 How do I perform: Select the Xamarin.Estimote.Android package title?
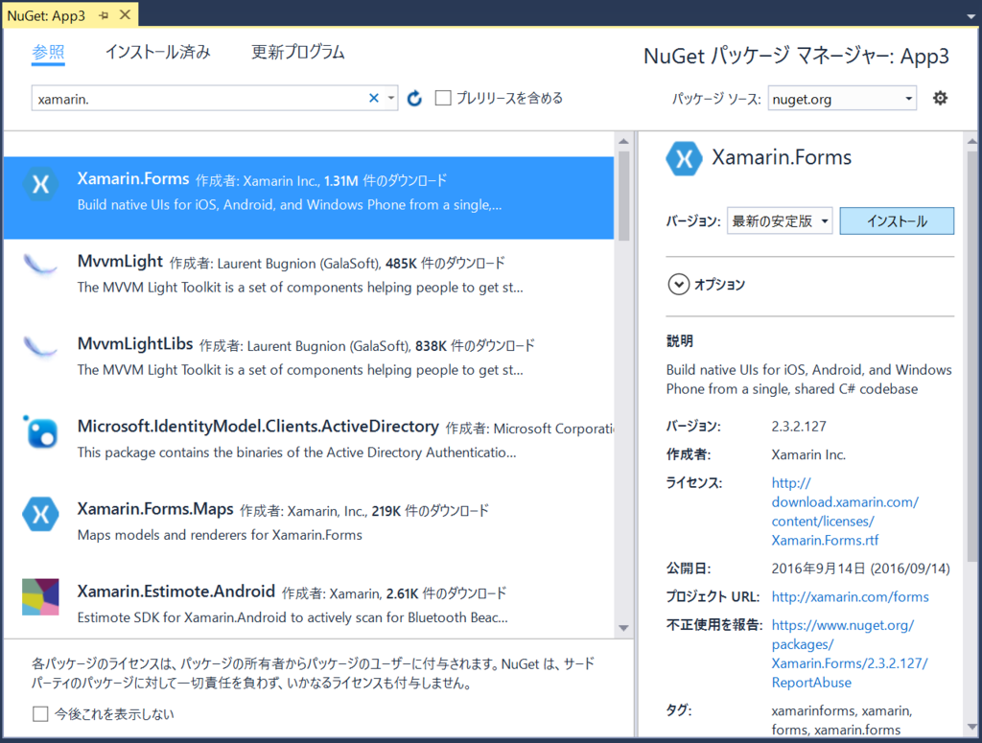click(x=176, y=592)
